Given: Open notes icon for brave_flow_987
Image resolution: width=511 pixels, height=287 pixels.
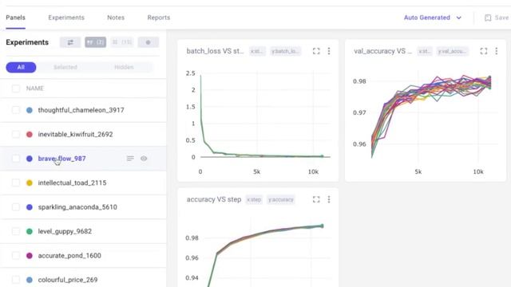Looking at the screenshot, I should click(130, 159).
